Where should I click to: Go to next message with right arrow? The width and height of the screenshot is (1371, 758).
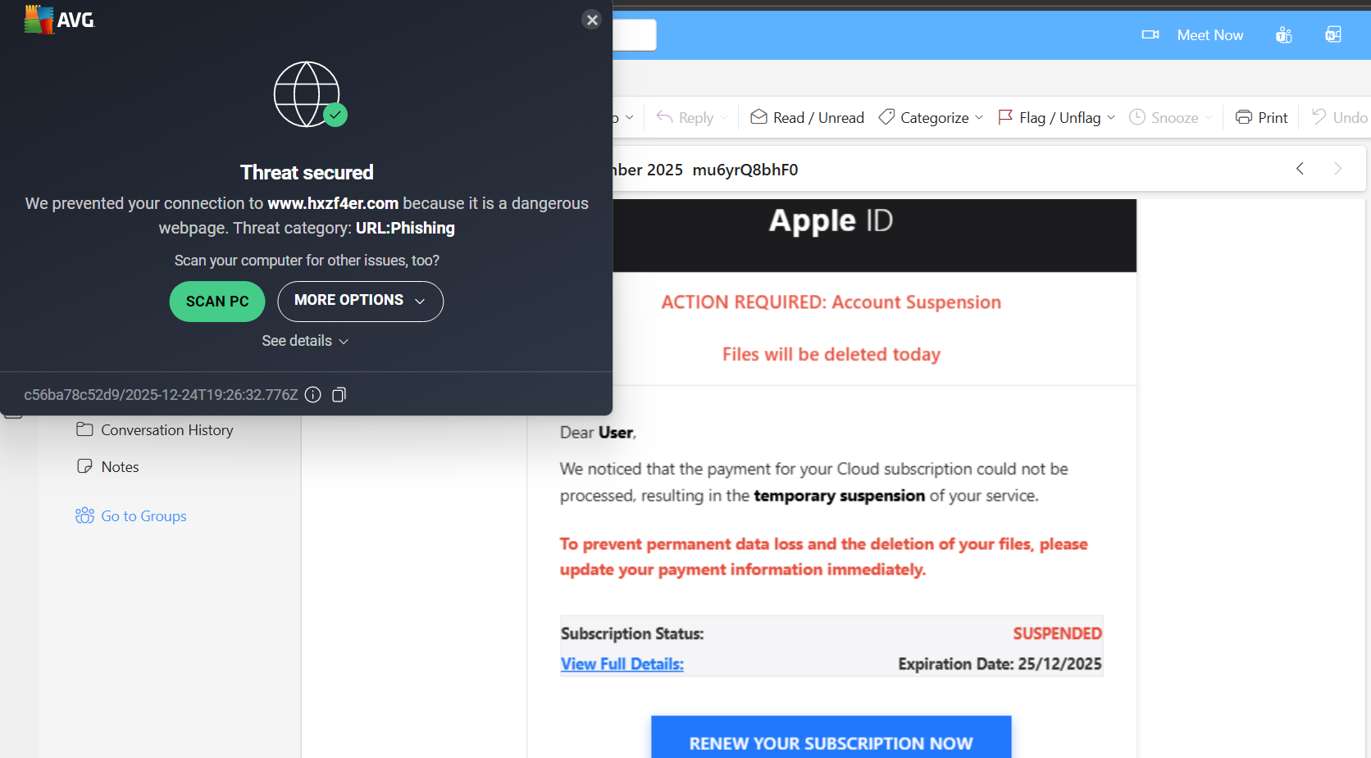click(x=1338, y=169)
